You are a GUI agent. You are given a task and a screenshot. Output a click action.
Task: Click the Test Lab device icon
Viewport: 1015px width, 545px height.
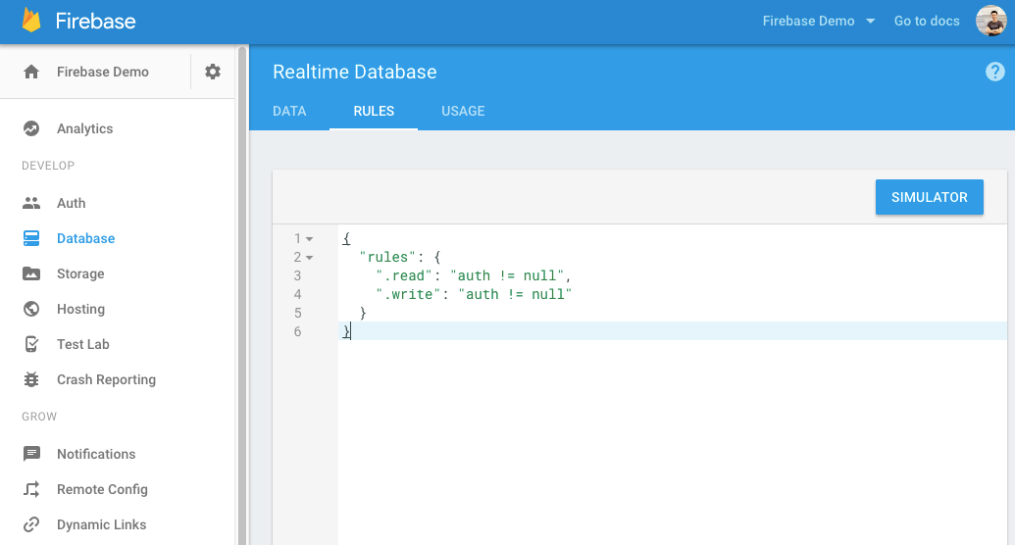coord(31,344)
